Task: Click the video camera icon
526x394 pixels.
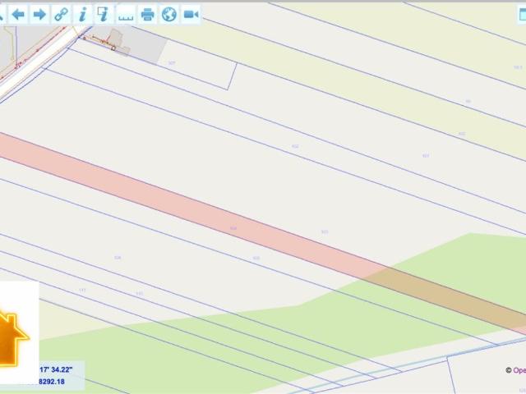Action: coord(191,14)
